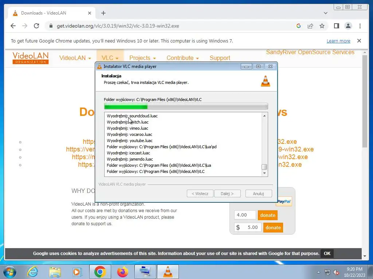This screenshot has width=373, height=279.
Task: Click the PayPal logo
Action: 284,202
